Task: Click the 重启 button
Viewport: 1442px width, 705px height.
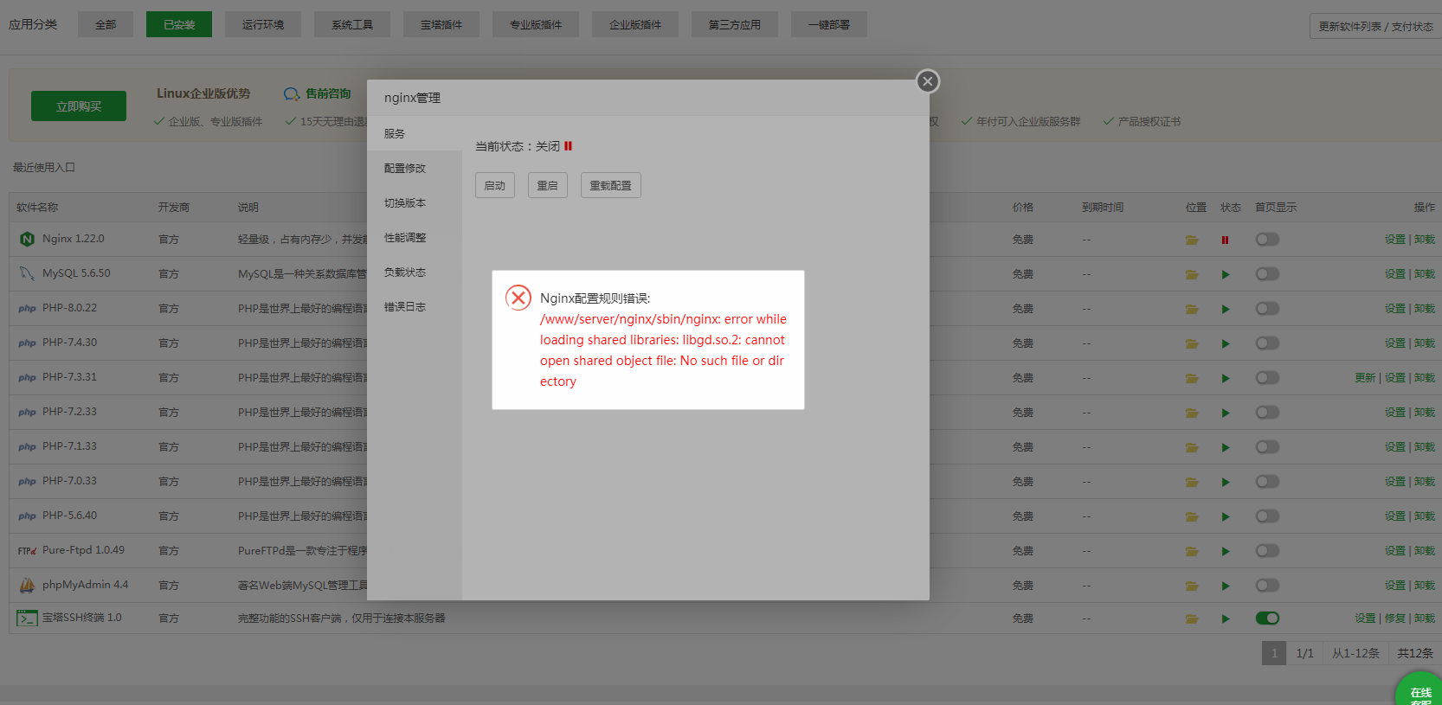Action: pos(548,185)
